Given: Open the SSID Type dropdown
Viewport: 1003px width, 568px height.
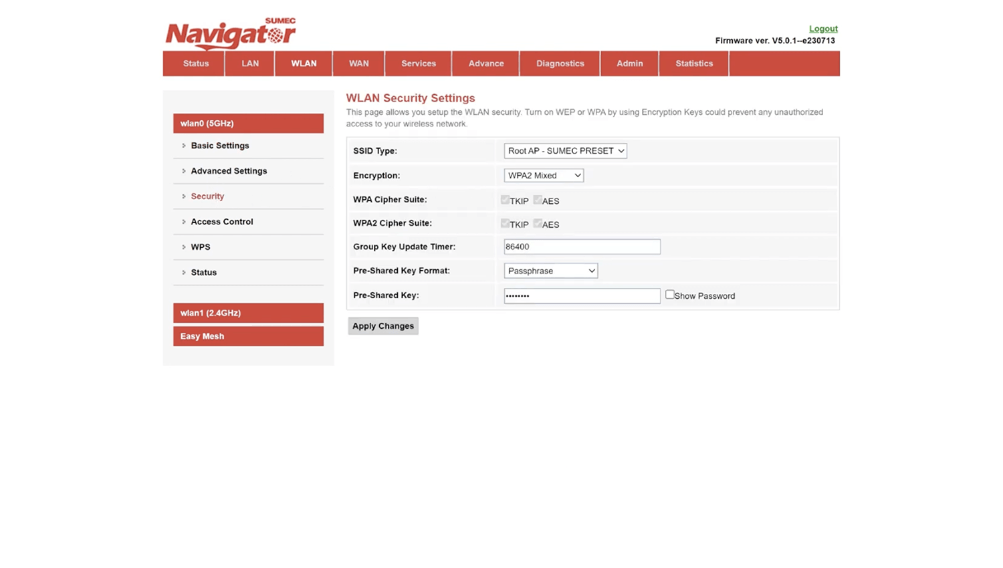Looking at the screenshot, I should [565, 151].
